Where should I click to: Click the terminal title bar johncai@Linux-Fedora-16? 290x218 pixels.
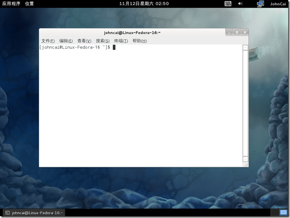coord(132,33)
